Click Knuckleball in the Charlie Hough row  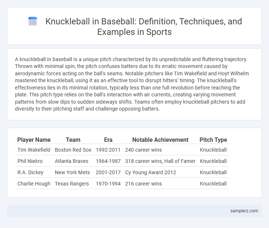coord(213,184)
